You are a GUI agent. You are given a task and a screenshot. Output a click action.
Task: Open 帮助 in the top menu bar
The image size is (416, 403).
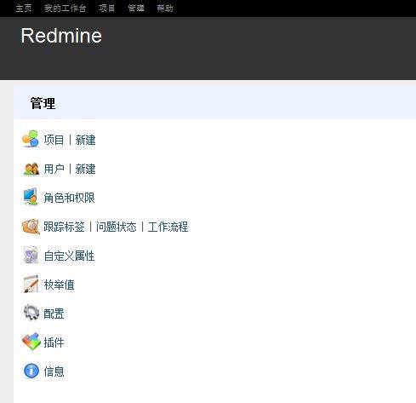[x=165, y=9]
